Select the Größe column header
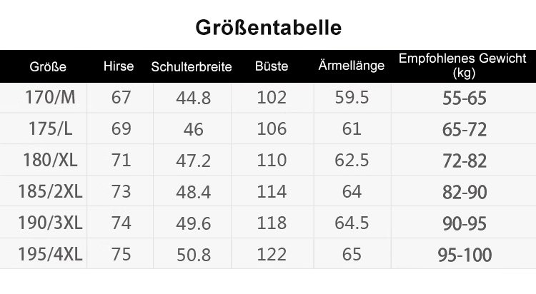This screenshot has height=294, width=536. click(48, 67)
